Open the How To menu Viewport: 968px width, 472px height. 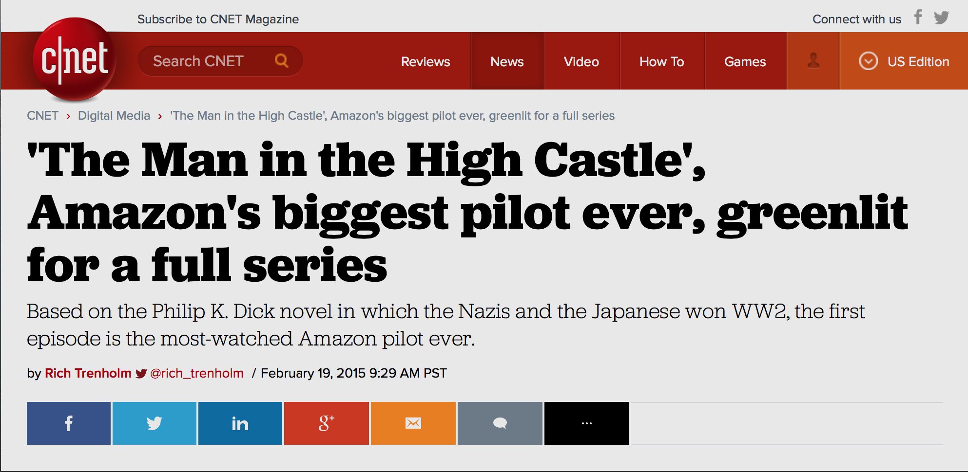(x=662, y=61)
